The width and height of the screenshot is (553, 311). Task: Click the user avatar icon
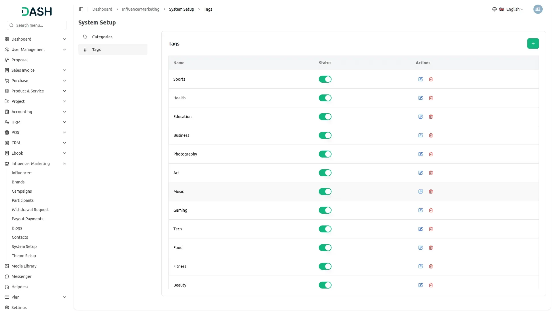tap(538, 9)
